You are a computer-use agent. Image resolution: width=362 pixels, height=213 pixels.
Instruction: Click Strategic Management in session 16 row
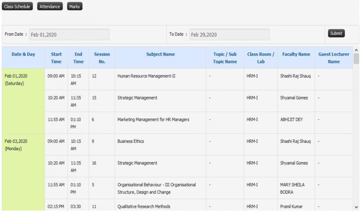(138, 163)
